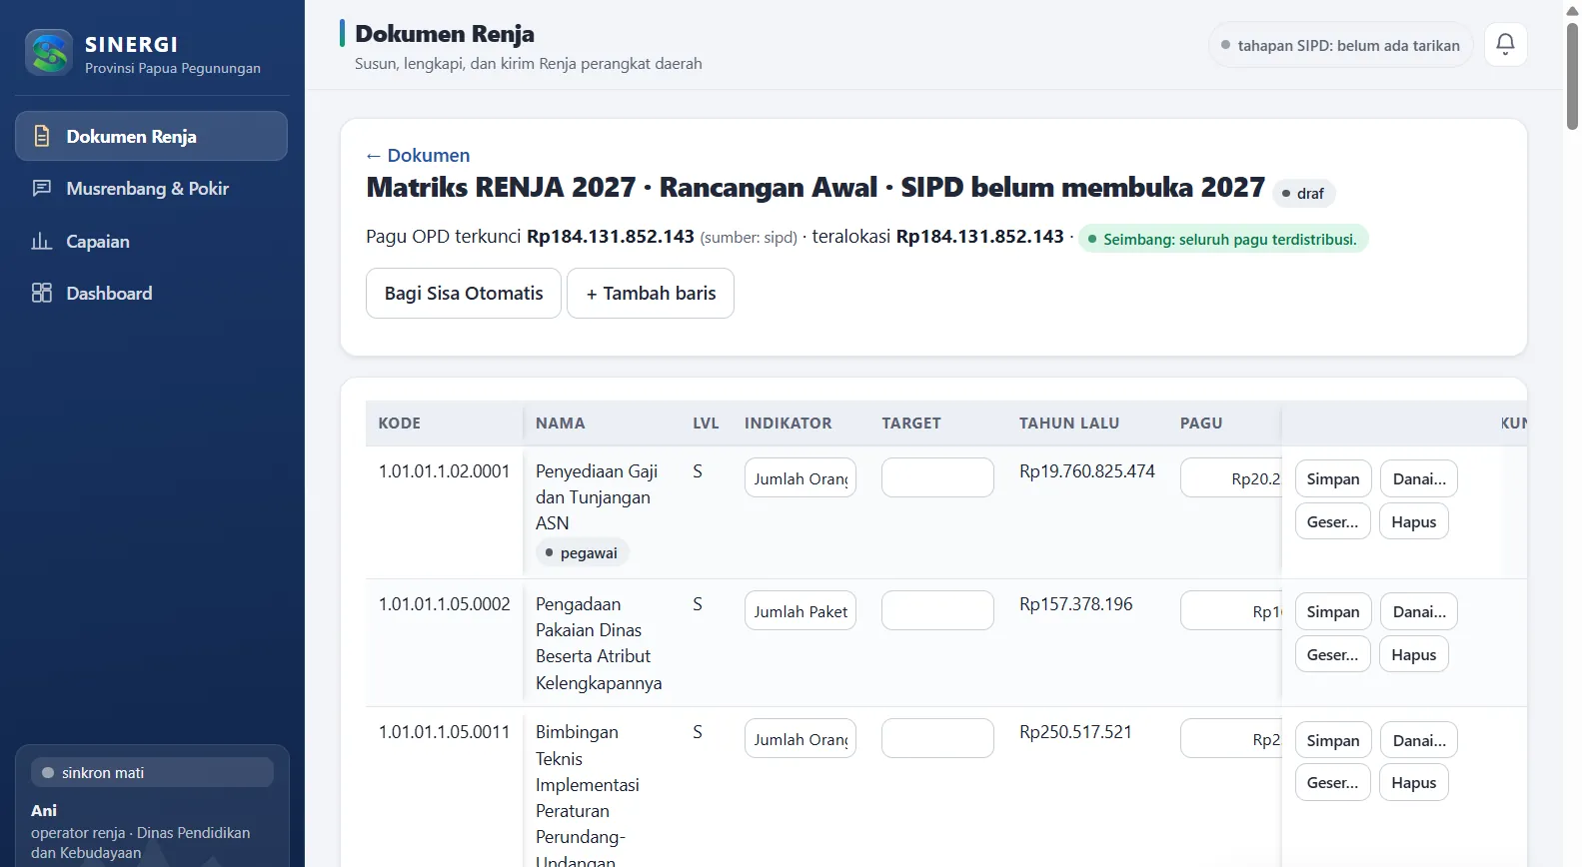1582x867 pixels.
Task: Click Hapus in the Pengadaan Pakaian Dinas row
Action: coord(1413,654)
